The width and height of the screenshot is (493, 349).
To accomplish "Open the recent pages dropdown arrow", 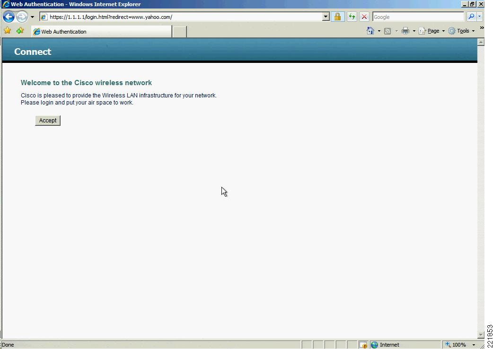I will 32,17.
